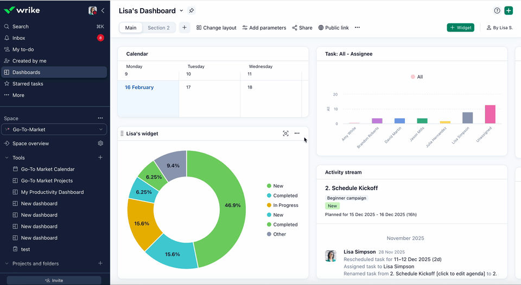Click the green Widget button
The width and height of the screenshot is (521, 285).
(460, 28)
